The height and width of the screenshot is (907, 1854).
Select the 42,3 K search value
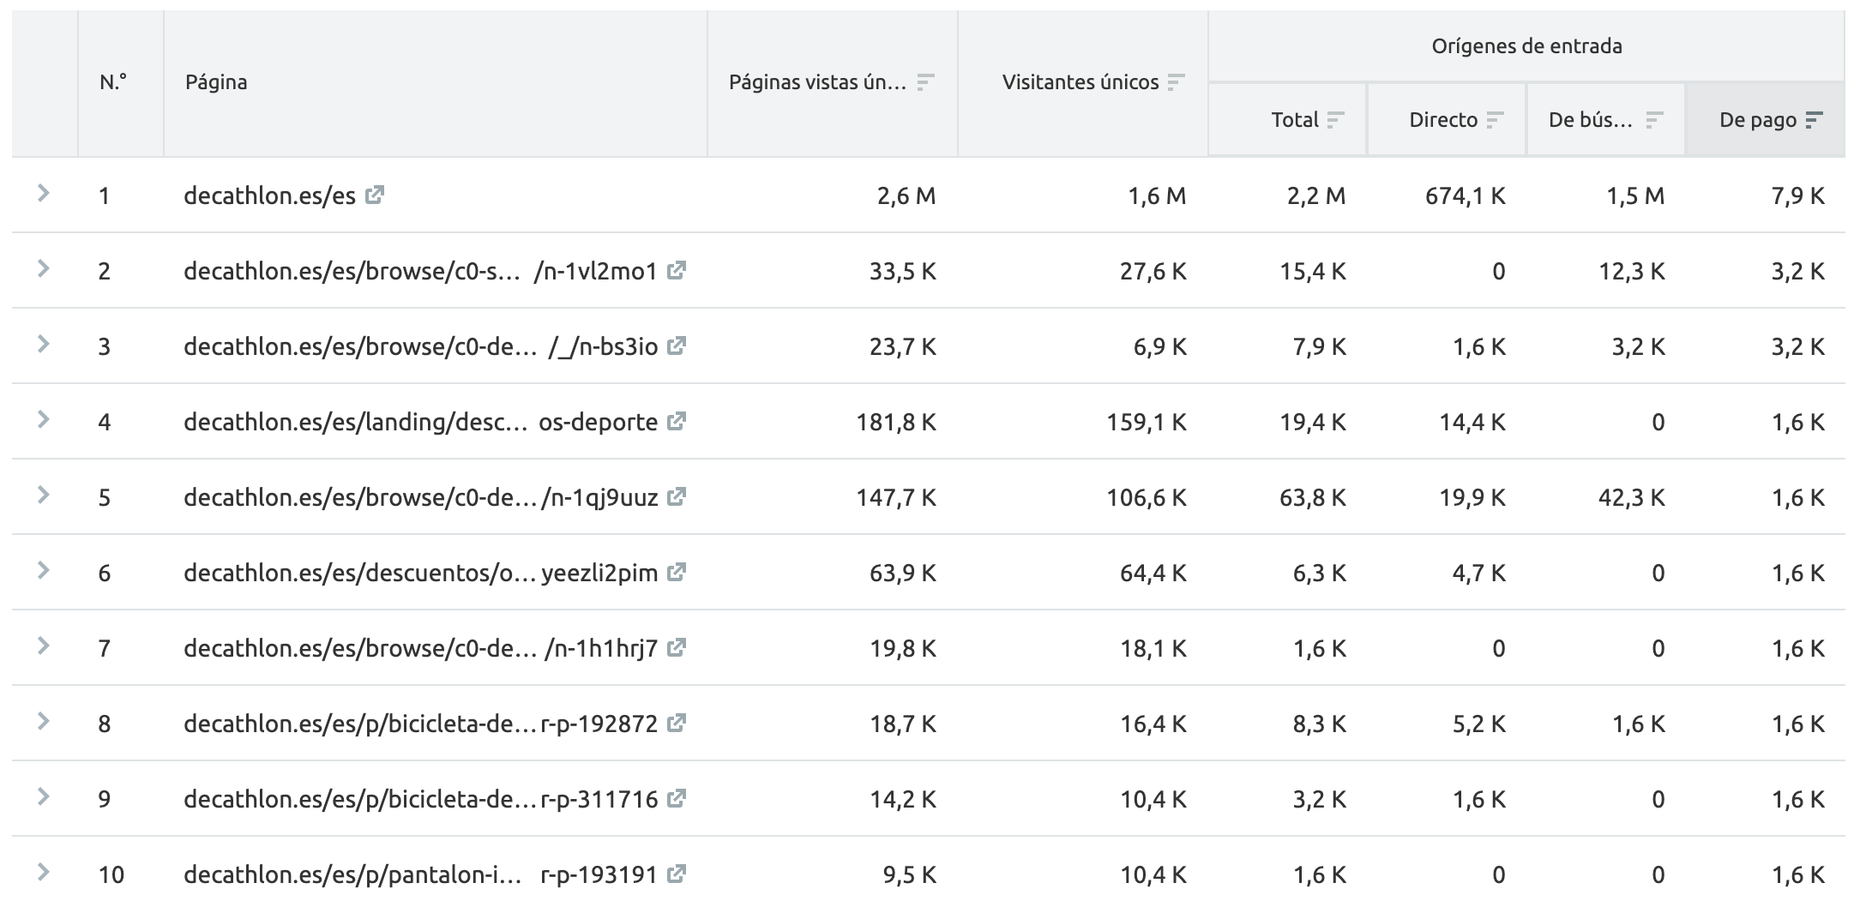tap(1632, 498)
